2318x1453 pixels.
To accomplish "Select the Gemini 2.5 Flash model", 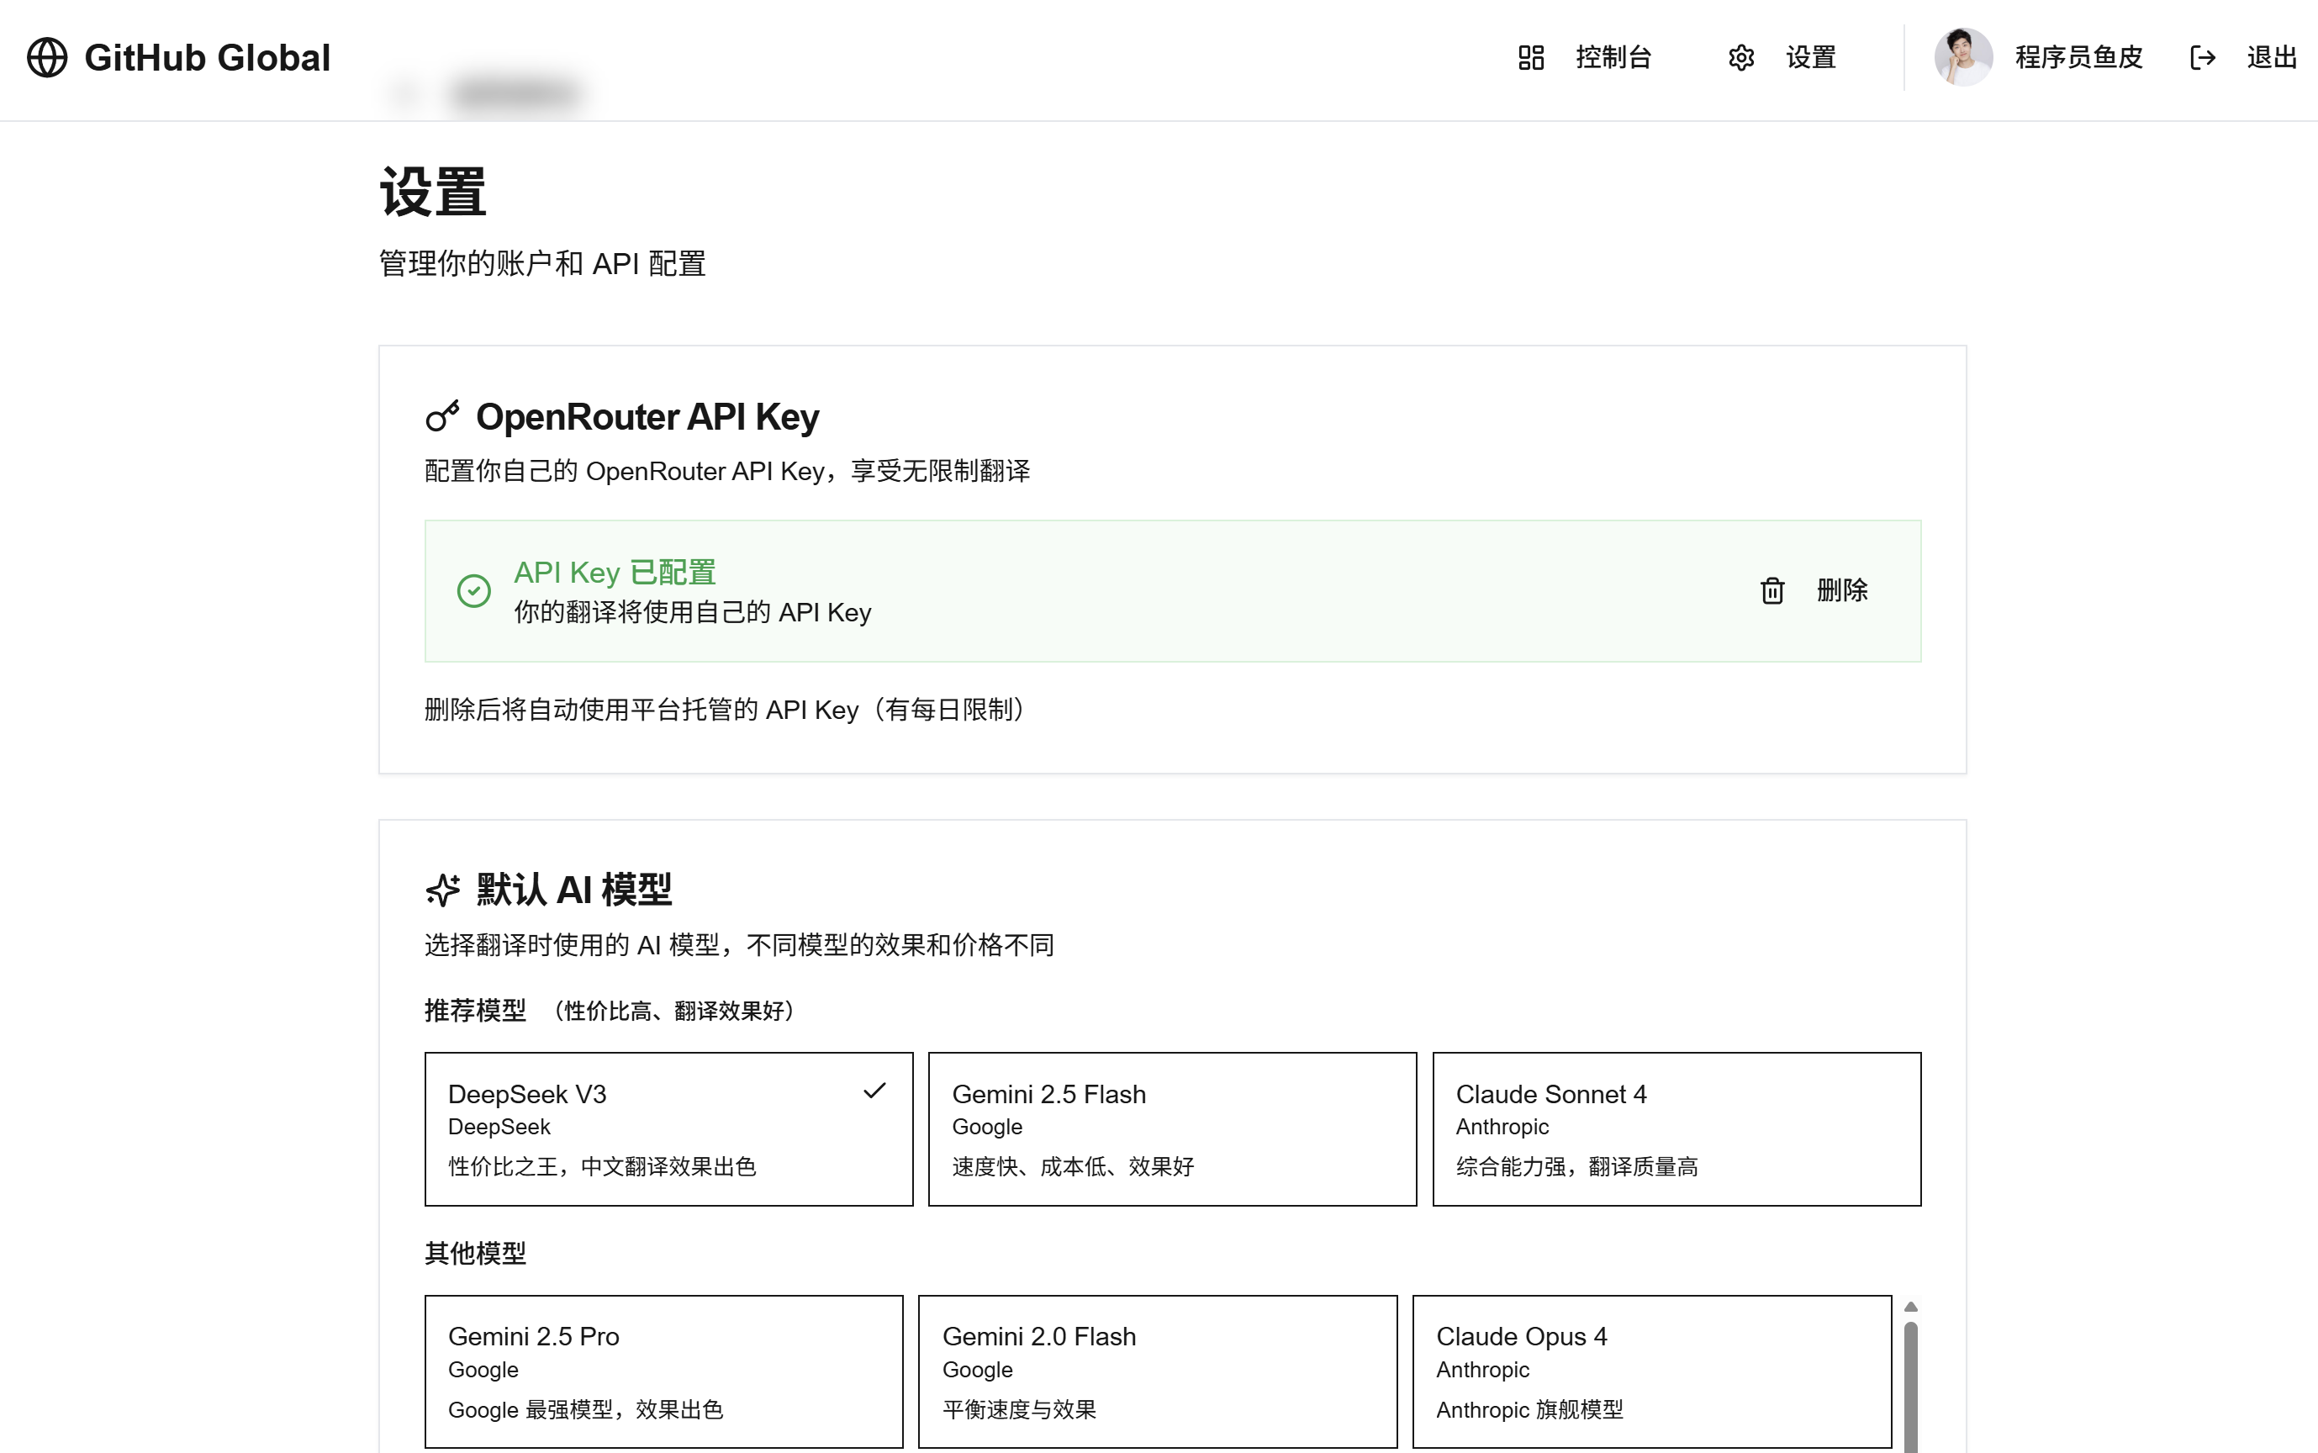I will click(x=1171, y=1128).
